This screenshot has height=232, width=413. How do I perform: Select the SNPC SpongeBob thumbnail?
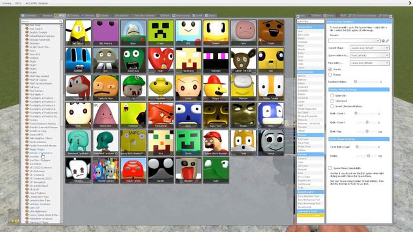pos(134,143)
